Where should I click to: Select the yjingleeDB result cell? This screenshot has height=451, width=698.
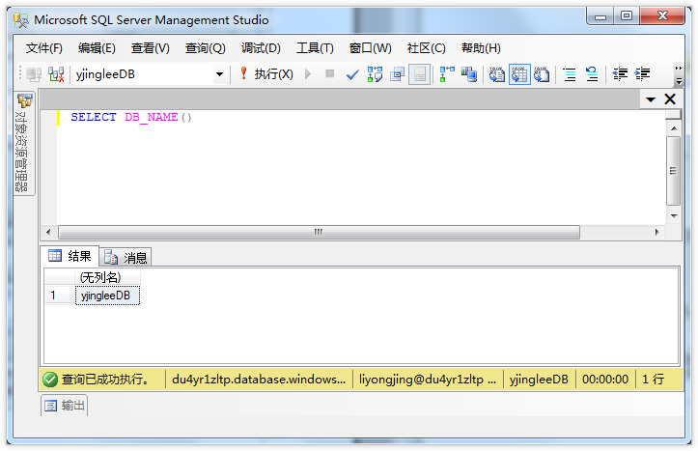click(x=107, y=296)
